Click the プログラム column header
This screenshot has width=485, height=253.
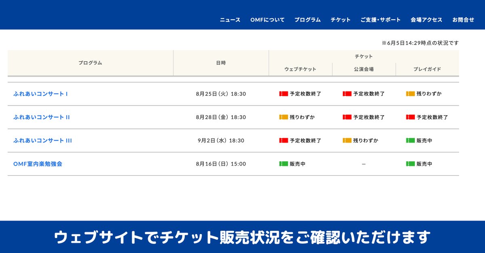[90, 63]
